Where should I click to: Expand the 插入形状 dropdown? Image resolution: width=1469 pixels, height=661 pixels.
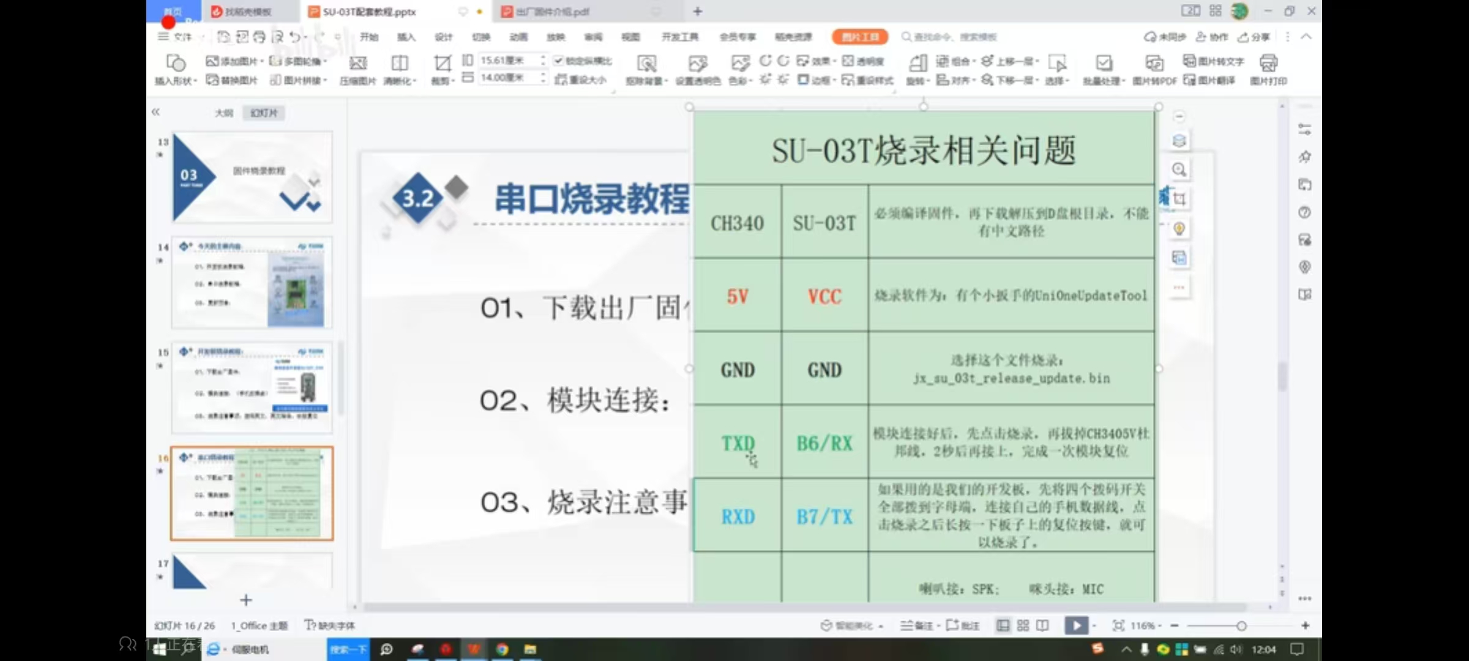[176, 69]
